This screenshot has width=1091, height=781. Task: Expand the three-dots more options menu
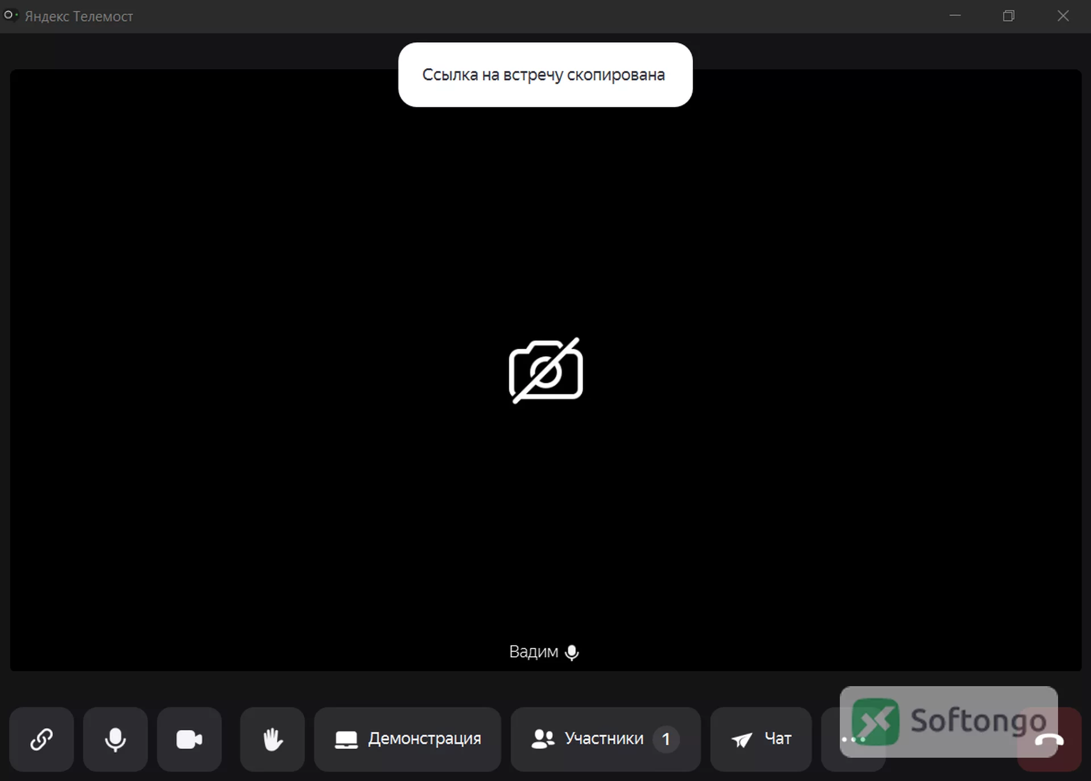(x=853, y=739)
